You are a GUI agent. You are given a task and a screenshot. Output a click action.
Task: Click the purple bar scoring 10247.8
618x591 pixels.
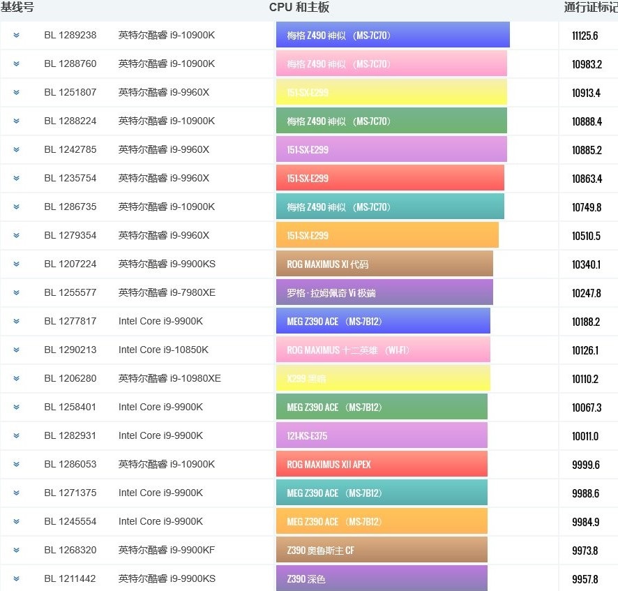[x=384, y=292]
